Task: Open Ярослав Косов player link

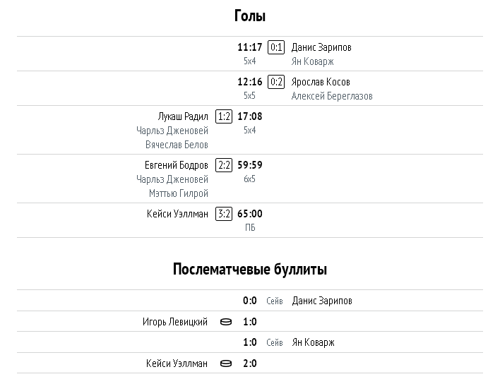Action: pyautogui.click(x=321, y=82)
